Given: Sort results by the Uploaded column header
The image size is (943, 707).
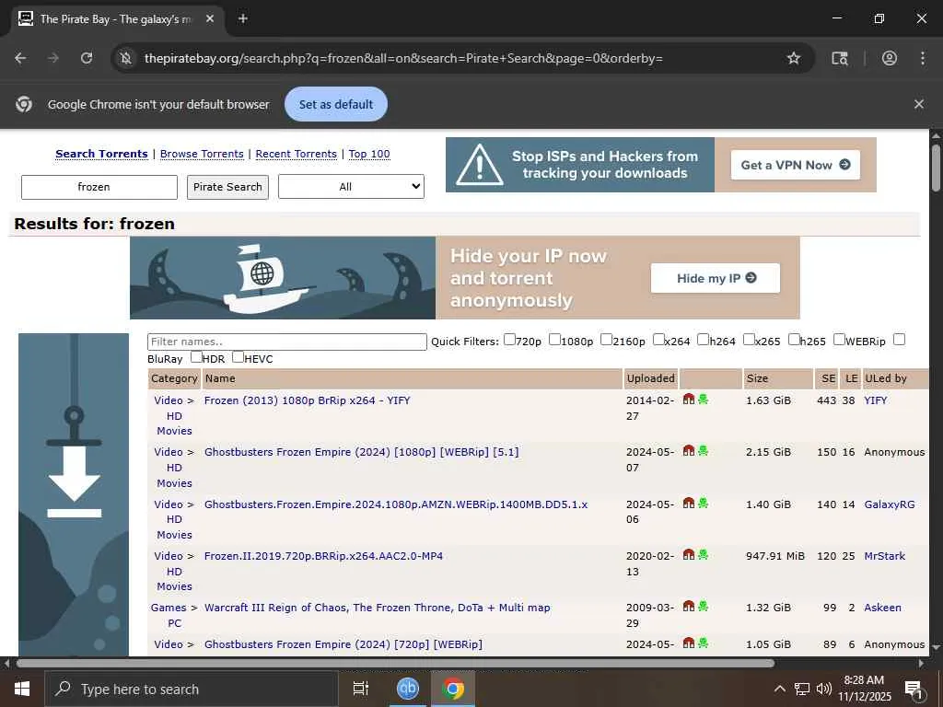Looking at the screenshot, I should pos(651,378).
